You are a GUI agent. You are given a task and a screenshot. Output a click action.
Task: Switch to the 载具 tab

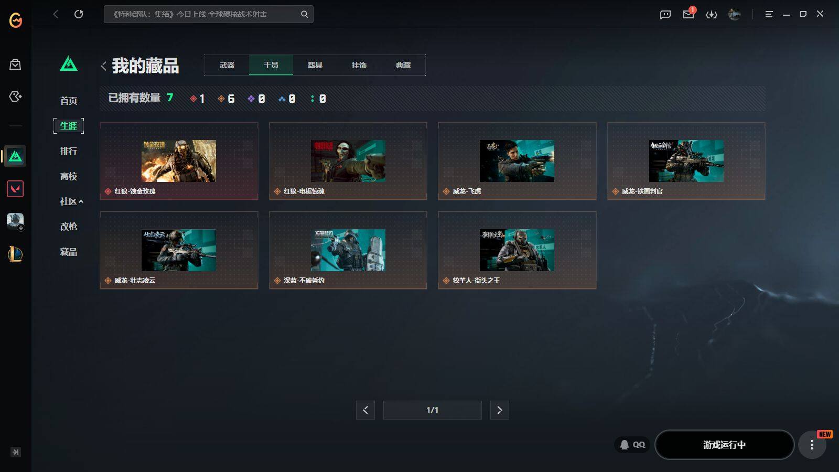[315, 65]
